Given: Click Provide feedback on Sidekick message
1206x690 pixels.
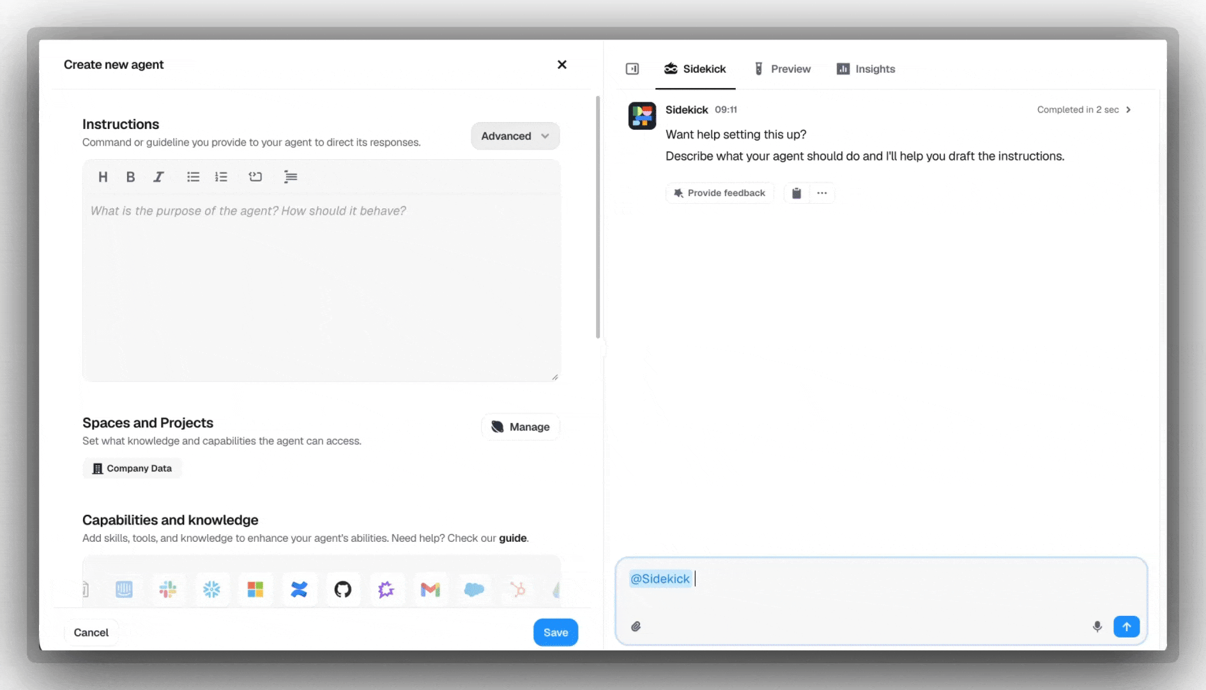Looking at the screenshot, I should [x=720, y=193].
